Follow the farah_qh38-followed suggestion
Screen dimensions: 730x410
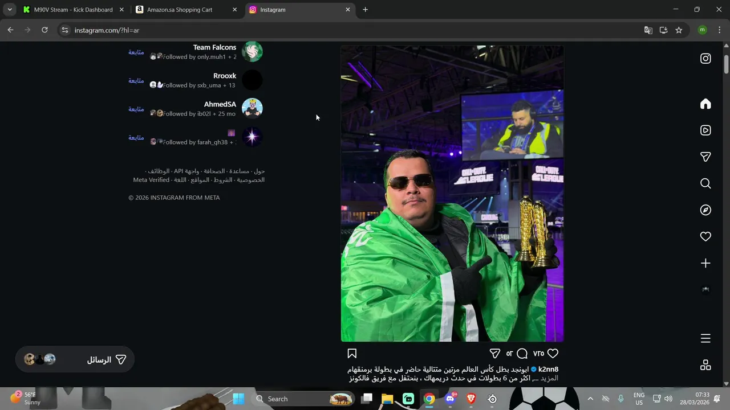click(x=136, y=137)
